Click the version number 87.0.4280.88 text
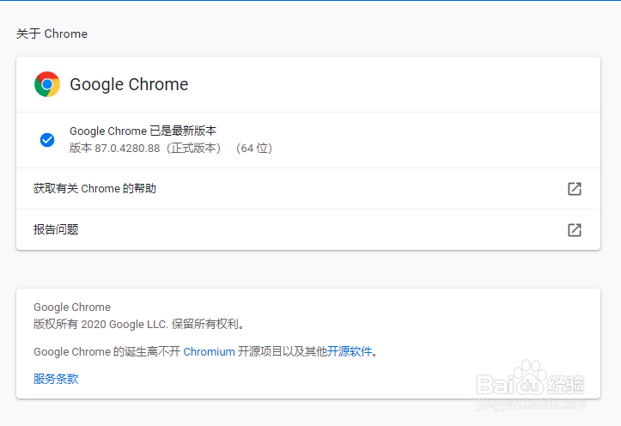Screen dimensions: 621x426 [x=127, y=148]
